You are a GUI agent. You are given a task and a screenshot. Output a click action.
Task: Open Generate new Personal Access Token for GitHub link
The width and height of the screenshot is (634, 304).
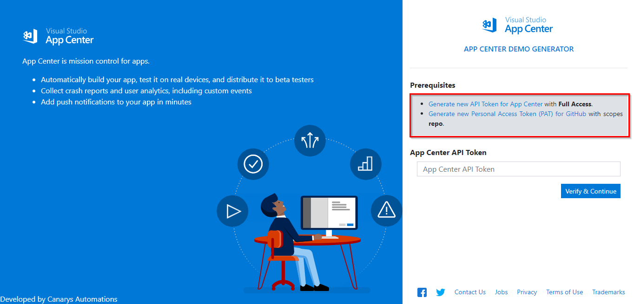click(x=507, y=114)
